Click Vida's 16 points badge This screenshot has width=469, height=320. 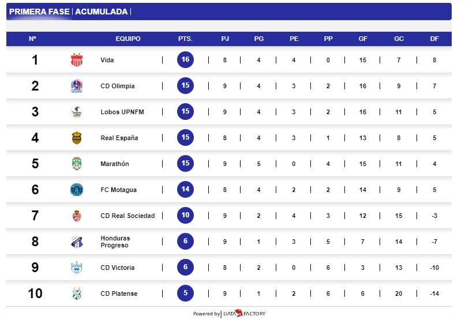pos(185,60)
